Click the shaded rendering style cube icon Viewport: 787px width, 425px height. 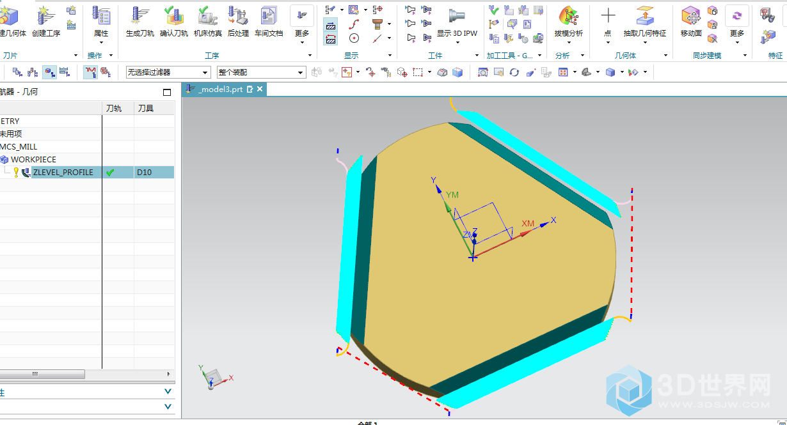[610, 72]
